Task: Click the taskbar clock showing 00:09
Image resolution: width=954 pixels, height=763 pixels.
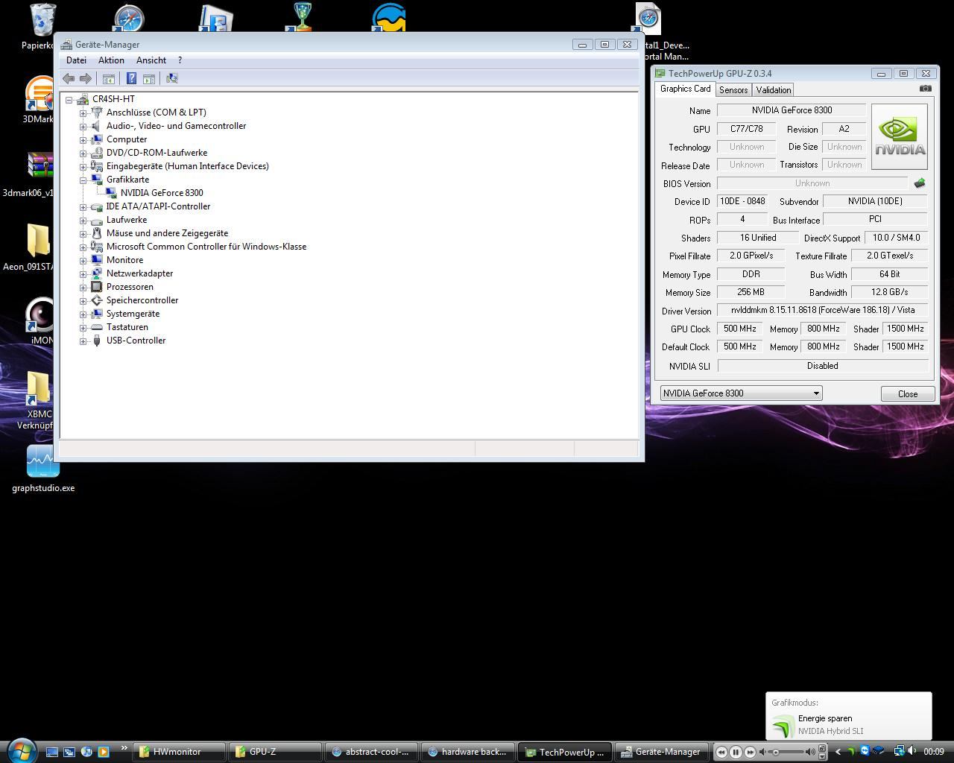Action: click(x=933, y=752)
